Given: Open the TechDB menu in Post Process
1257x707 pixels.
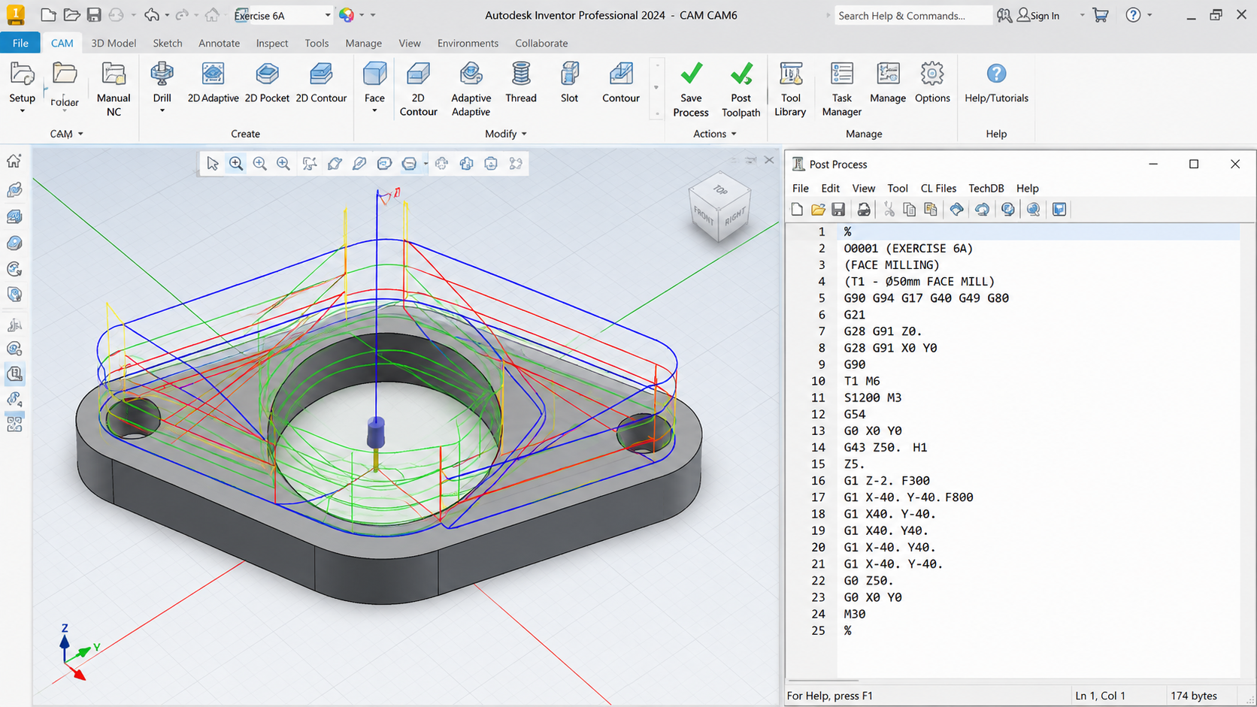Looking at the screenshot, I should [986, 188].
